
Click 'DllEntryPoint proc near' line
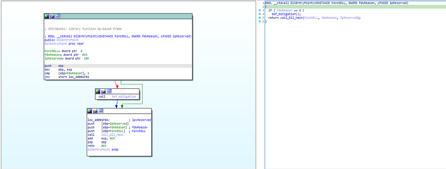(64, 44)
